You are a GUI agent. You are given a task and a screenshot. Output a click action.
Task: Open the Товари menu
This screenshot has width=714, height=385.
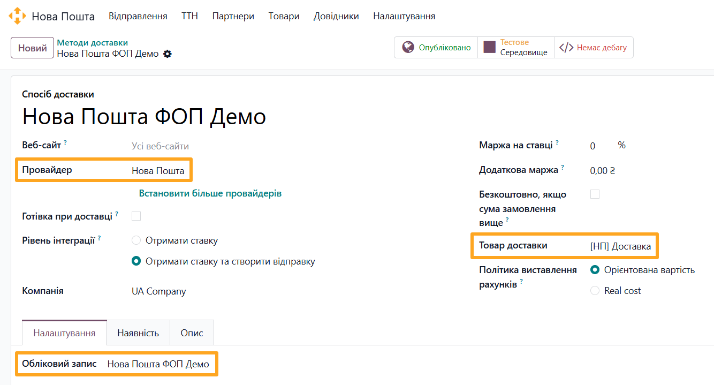pyautogui.click(x=284, y=16)
